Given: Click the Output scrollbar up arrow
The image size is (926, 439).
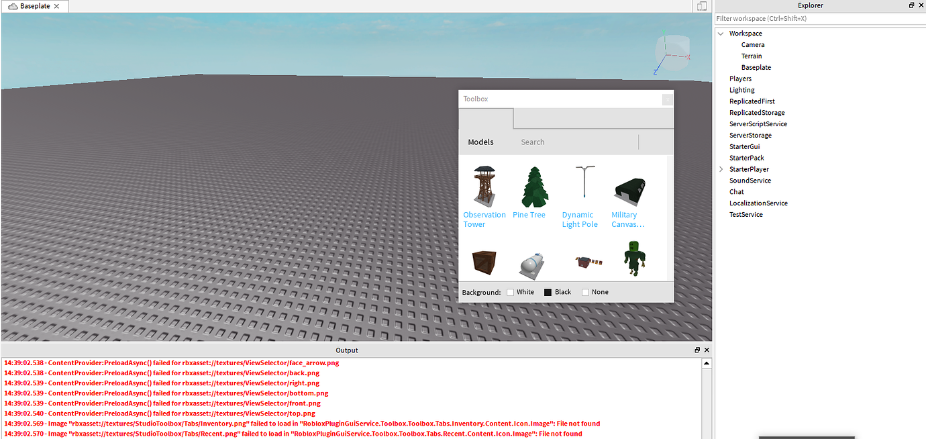Looking at the screenshot, I should (x=707, y=363).
